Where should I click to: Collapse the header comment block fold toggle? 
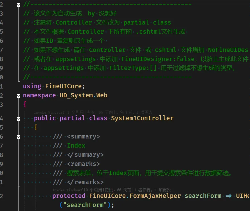(19, 5)
